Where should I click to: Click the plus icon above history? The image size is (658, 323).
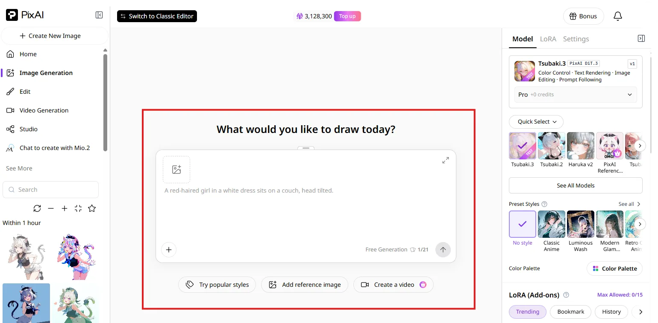[65, 208]
